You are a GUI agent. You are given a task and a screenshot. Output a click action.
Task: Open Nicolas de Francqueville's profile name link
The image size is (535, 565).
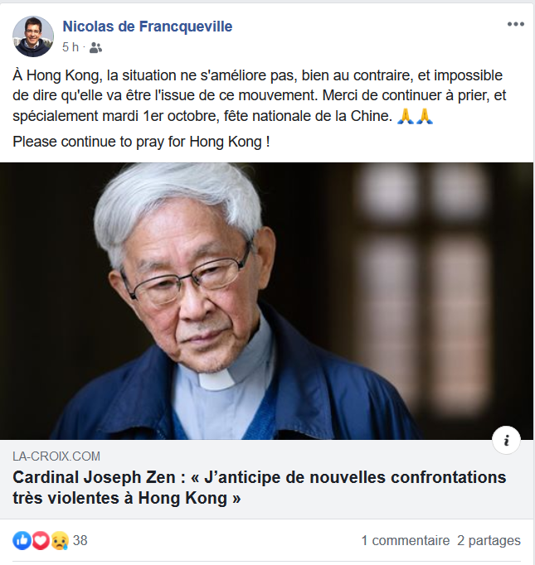tap(148, 27)
